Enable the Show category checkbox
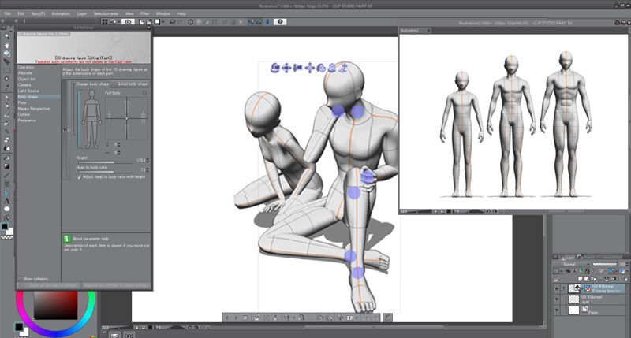The height and width of the screenshot is (338, 631). pyautogui.click(x=20, y=278)
